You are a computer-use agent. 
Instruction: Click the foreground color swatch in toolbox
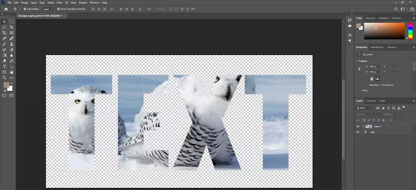pyautogui.click(x=6, y=85)
